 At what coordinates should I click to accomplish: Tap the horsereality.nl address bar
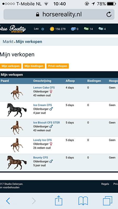tap(59, 14)
